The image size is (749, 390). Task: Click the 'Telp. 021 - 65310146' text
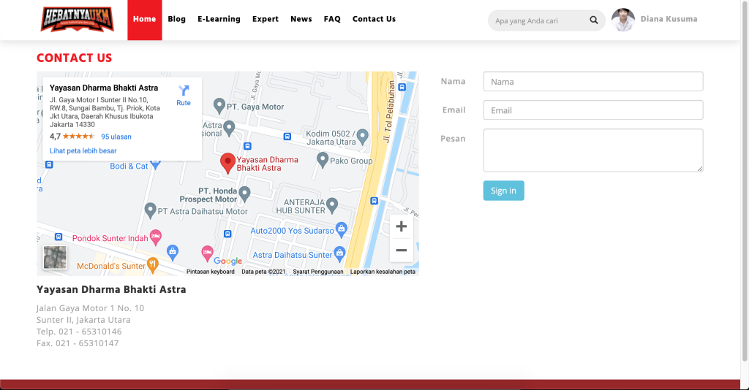(79, 332)
